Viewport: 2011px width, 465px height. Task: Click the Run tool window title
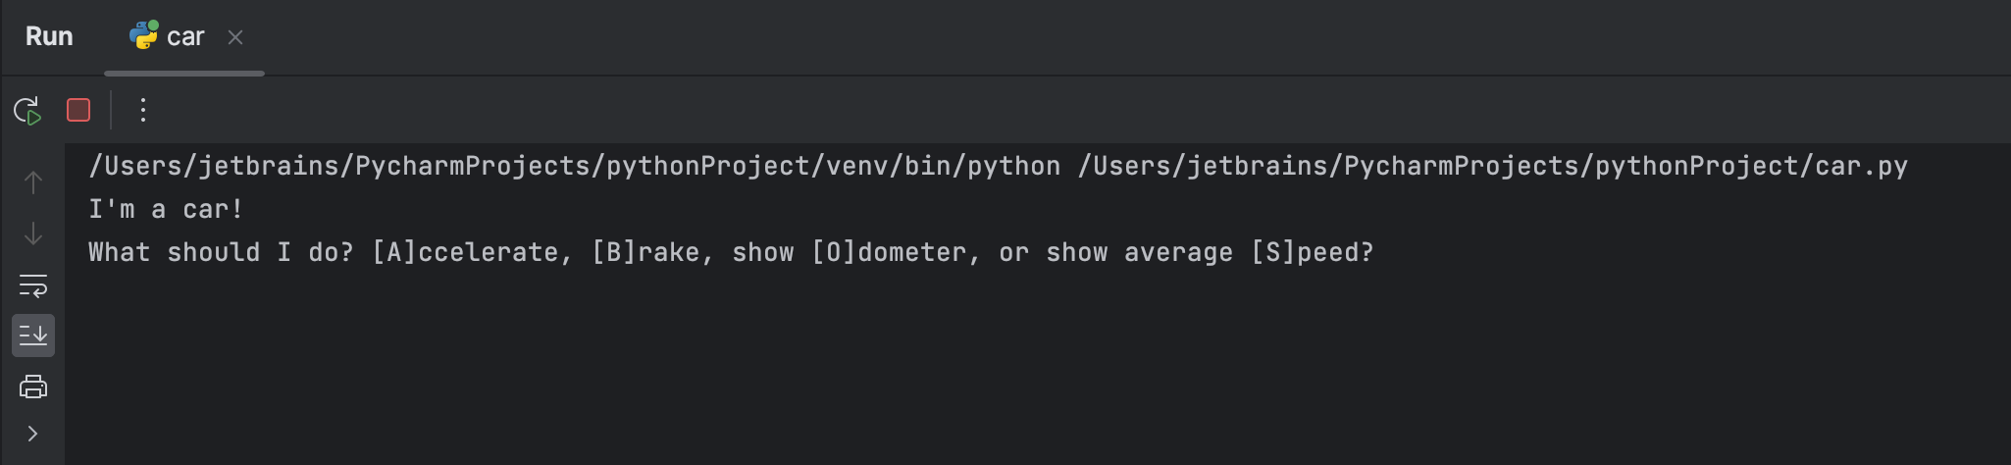[x=49, y=37]
